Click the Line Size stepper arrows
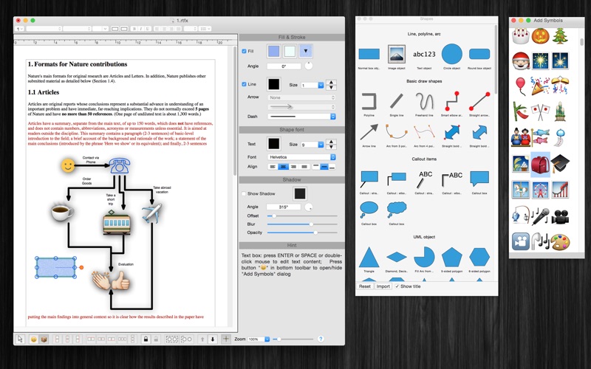 click(x=331, y=85)
